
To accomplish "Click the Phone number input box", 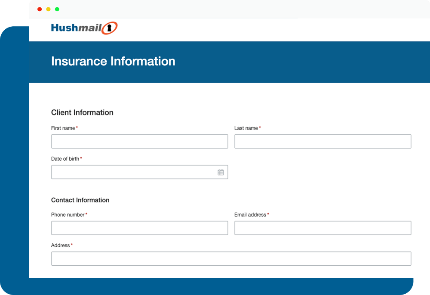I will click(x=139, y=228).
